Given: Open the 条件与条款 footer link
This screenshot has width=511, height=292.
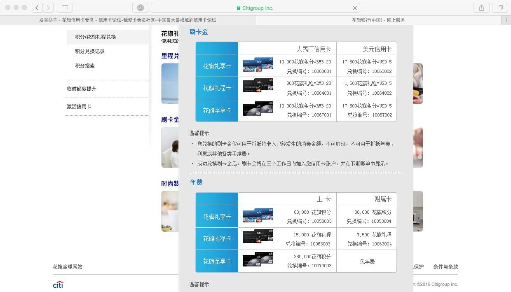Looking at the screenshot, I should tap(445, 267).
